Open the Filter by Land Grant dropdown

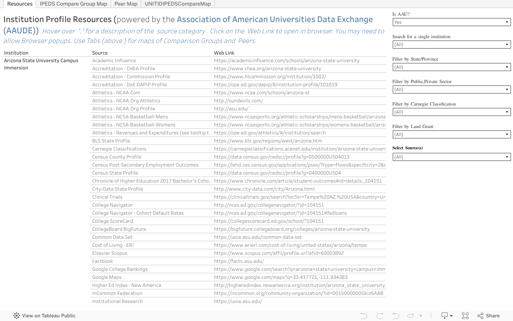(452, 134)
